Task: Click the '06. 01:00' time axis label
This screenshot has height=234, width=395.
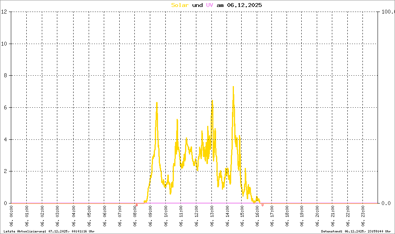Action: 27,216
